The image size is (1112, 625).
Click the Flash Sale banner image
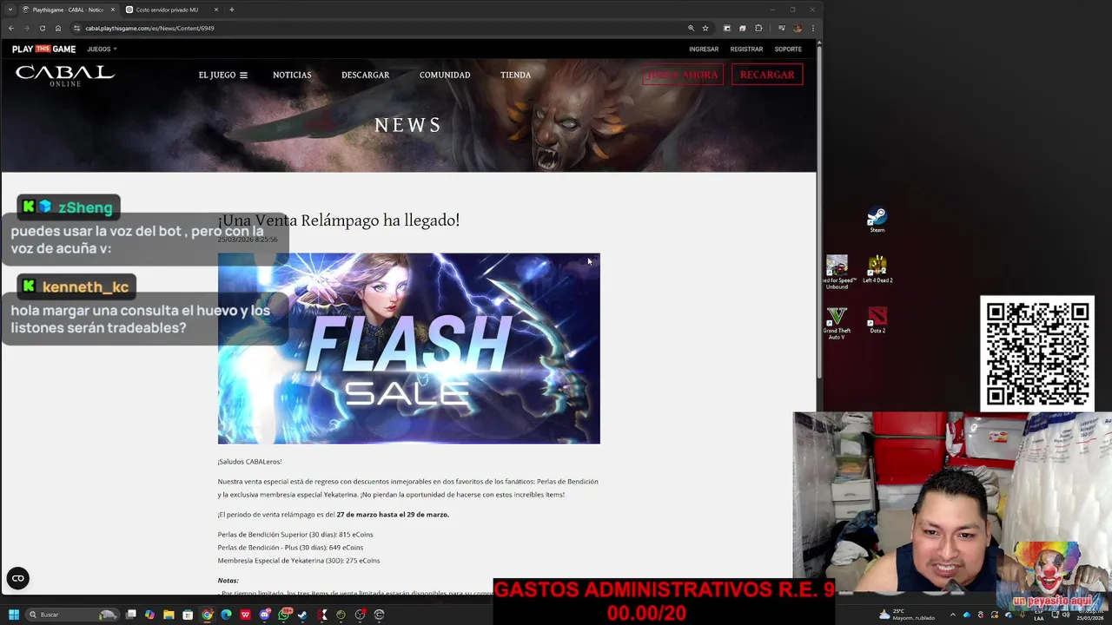pyautogui.click(x=408, y=348)
